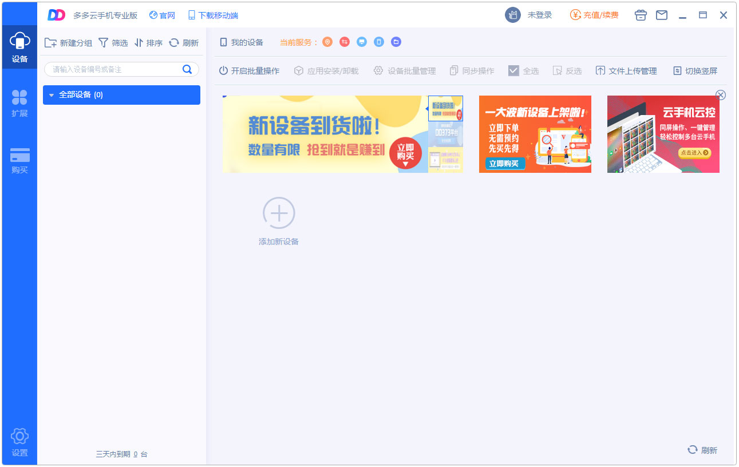Open 筛选 to filter devices

(113, 42)
